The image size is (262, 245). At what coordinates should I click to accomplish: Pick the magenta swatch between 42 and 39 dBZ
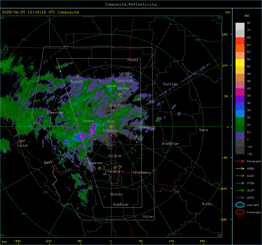(240, 92)
